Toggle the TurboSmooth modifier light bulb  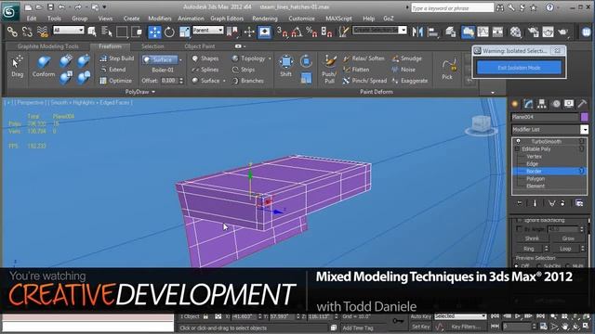[518, 141]
